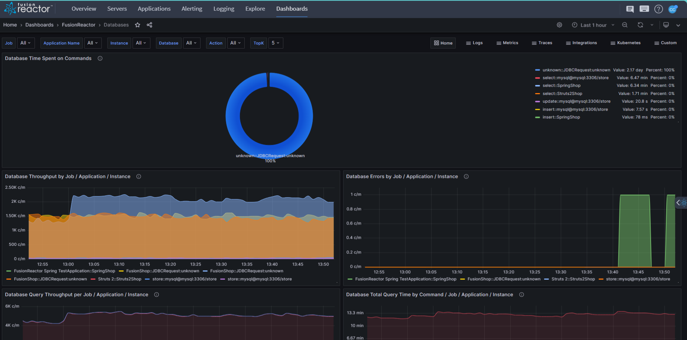The image size is (687, 340).
Task: Open the Logs dashboard link
Action: tap(474, 43)
